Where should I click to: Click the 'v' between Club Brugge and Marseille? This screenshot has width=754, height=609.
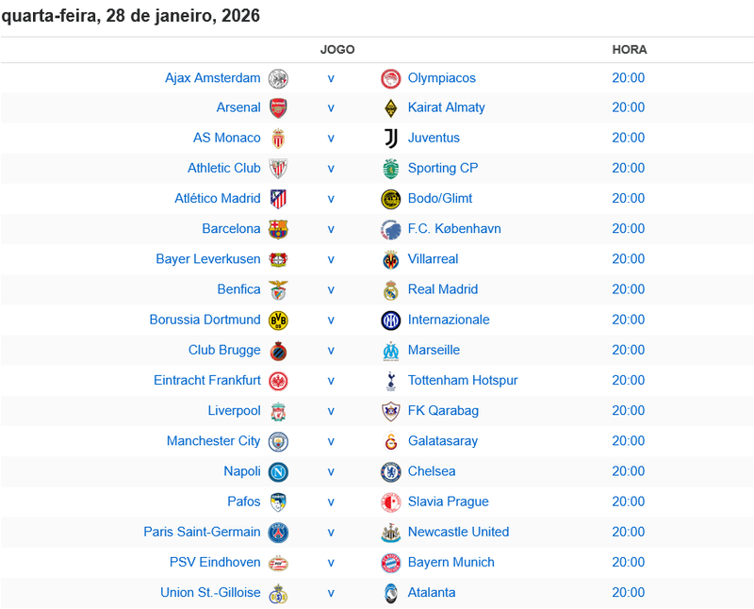[x=331, y=350]
